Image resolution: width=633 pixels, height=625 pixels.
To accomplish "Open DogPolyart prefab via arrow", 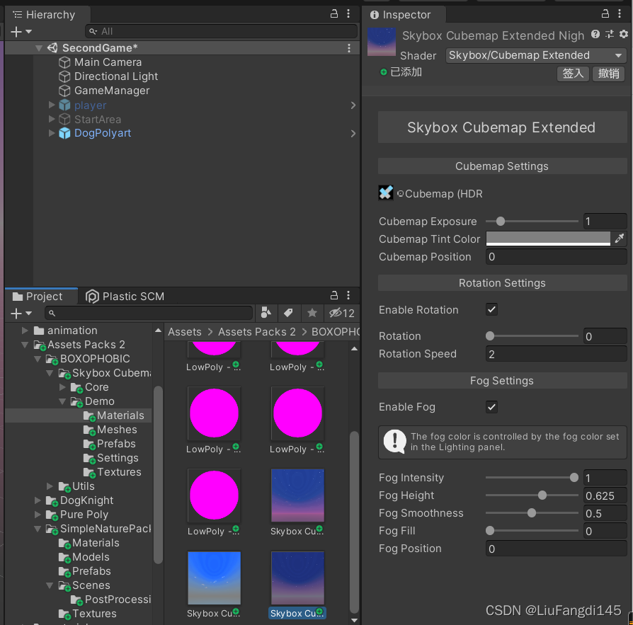I will coord(353,134).
